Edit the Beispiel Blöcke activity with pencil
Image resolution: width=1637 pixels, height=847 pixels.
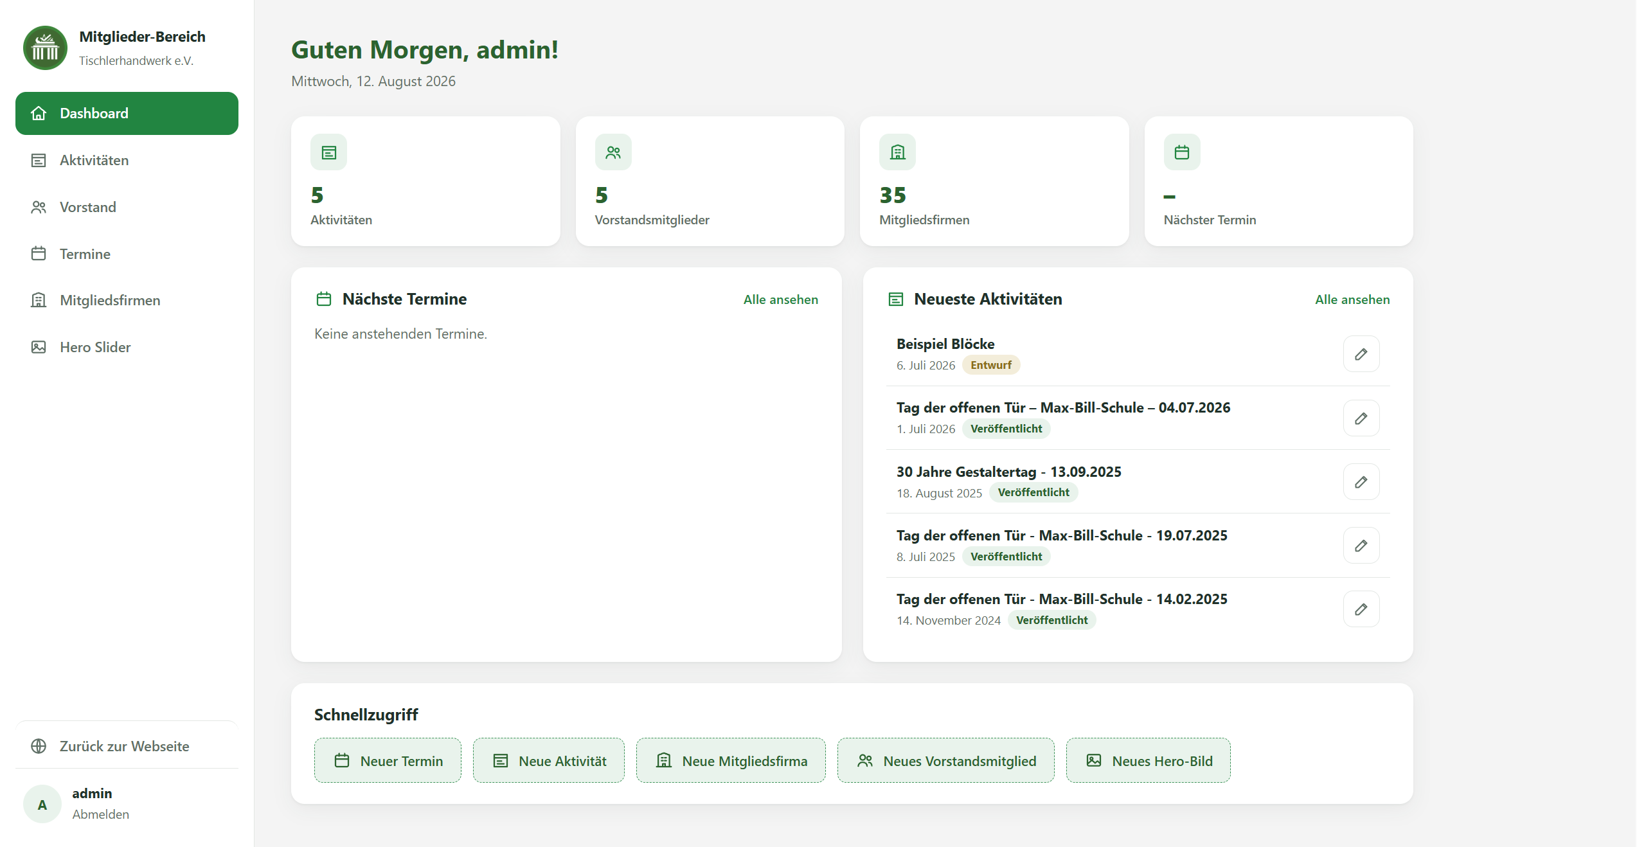pyautogui.click(x=1361, y=354)
